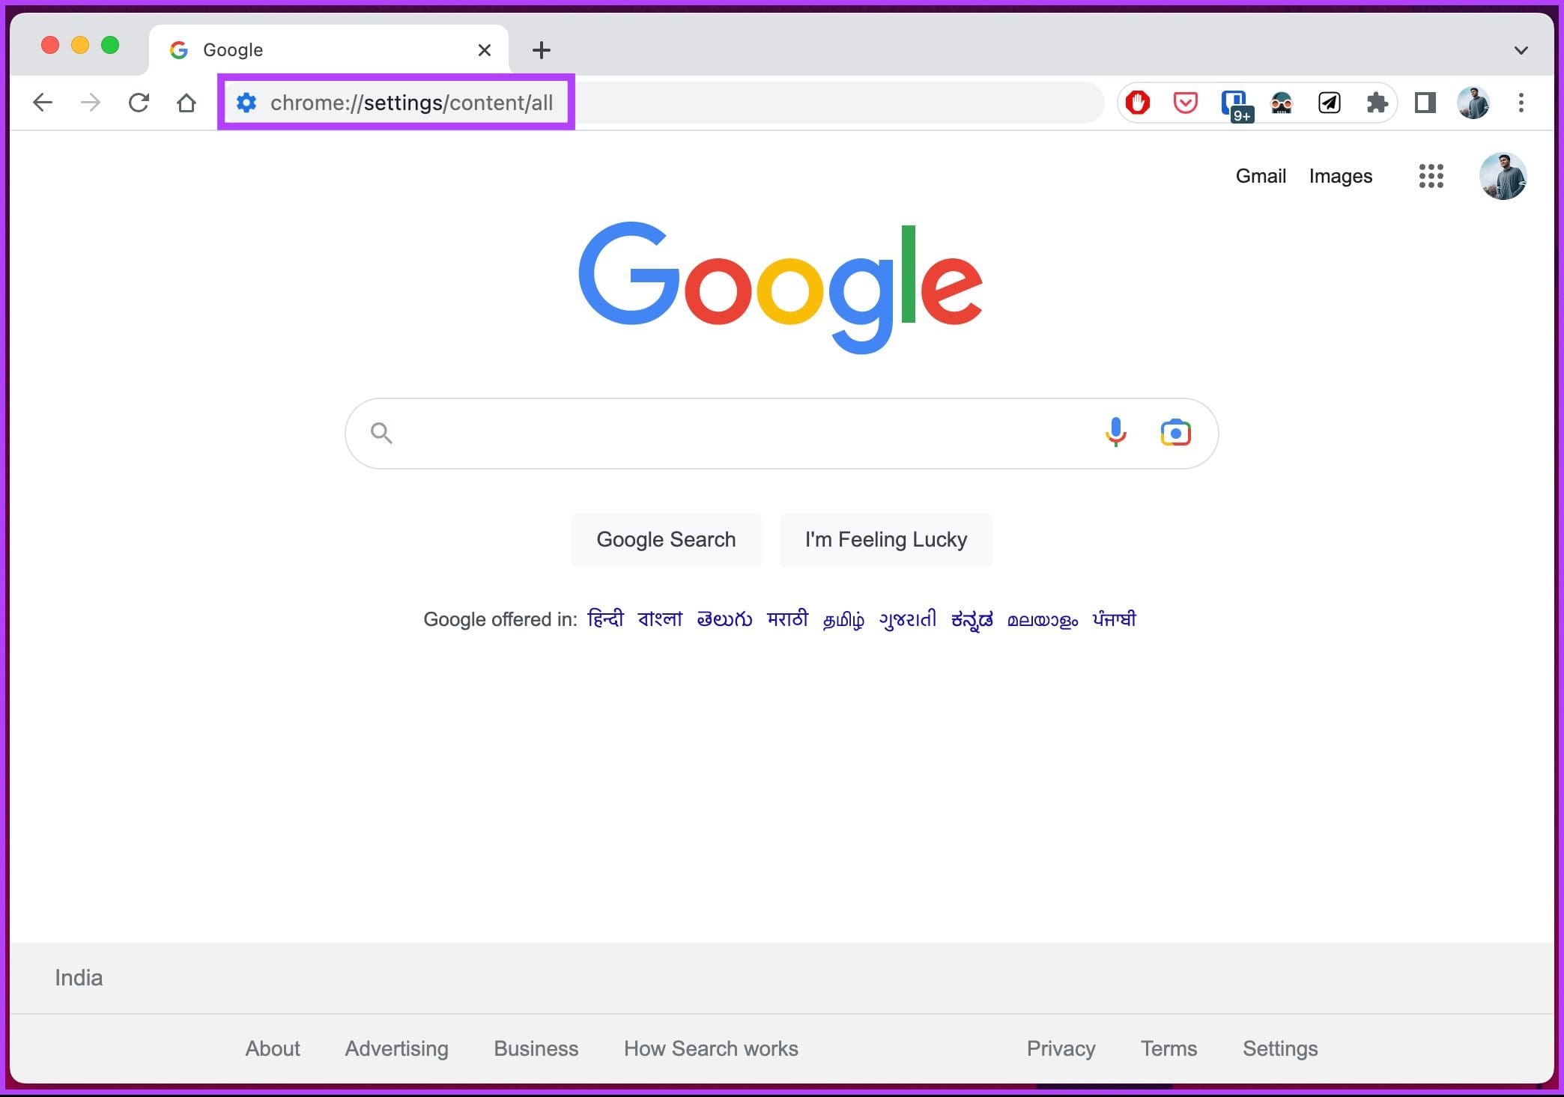1564x1097 pixels.
Task: Open Chrome three-dot menu
Action: [x=1521, y=103]
